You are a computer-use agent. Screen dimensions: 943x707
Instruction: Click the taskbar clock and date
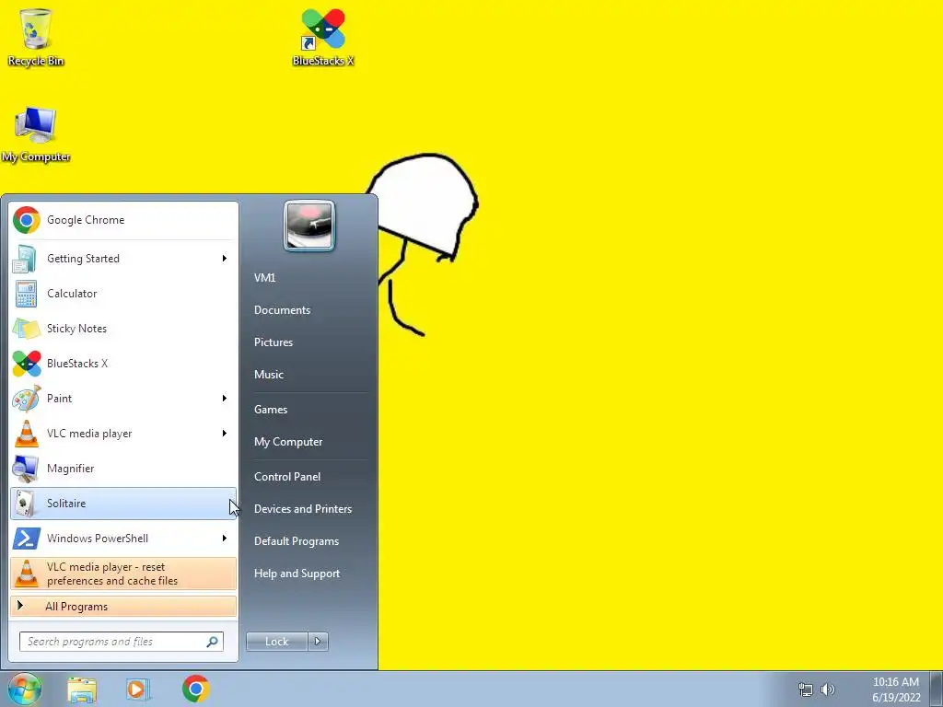tap(896, 690)
